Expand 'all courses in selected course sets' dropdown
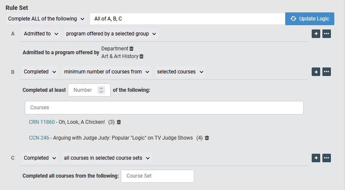345x190 pixels. [107, 158]
